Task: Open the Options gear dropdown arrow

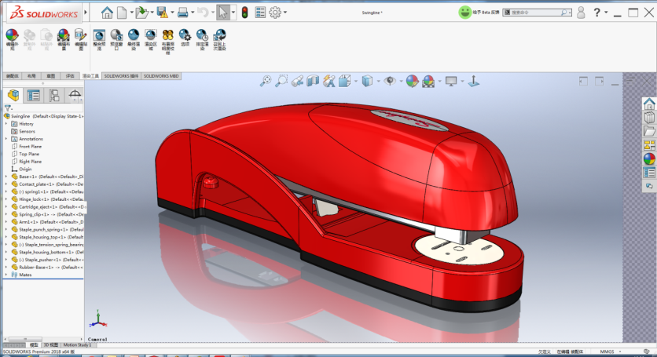Action: point(285,13)
